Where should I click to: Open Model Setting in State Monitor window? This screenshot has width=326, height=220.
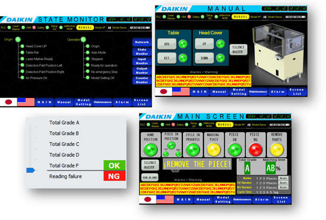83,102
